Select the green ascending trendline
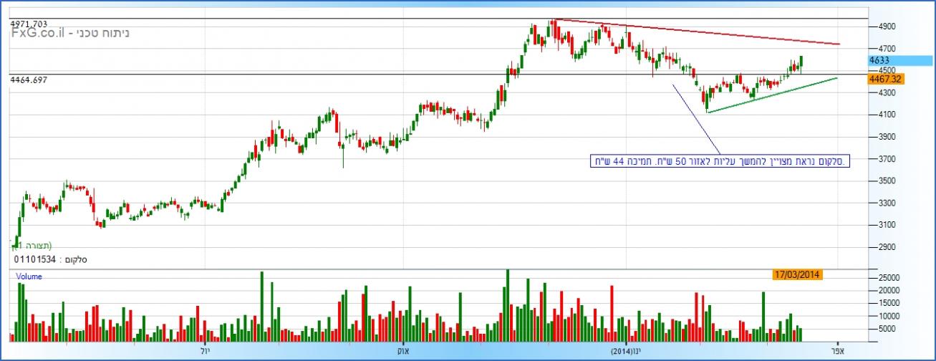This screenshot has width=936, height=361. point(773,95)
